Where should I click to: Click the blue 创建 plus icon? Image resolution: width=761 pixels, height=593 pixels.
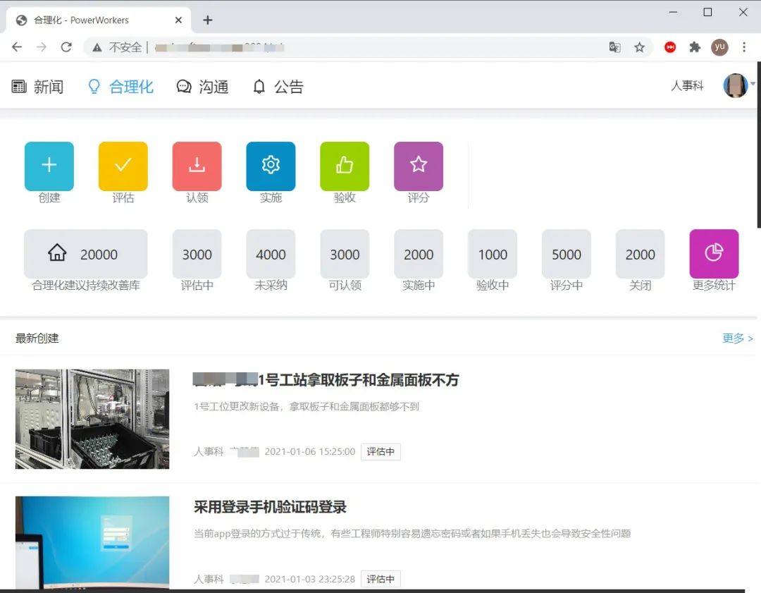49,166
